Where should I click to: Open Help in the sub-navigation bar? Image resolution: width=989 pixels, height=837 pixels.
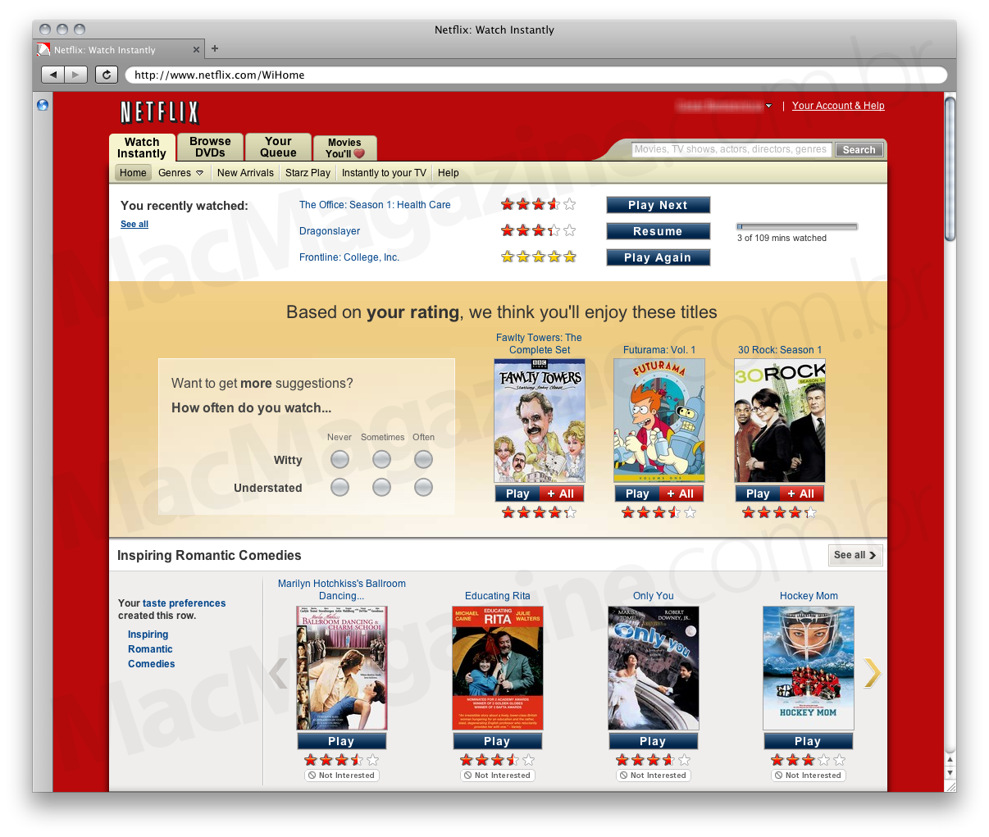(449, 173)
